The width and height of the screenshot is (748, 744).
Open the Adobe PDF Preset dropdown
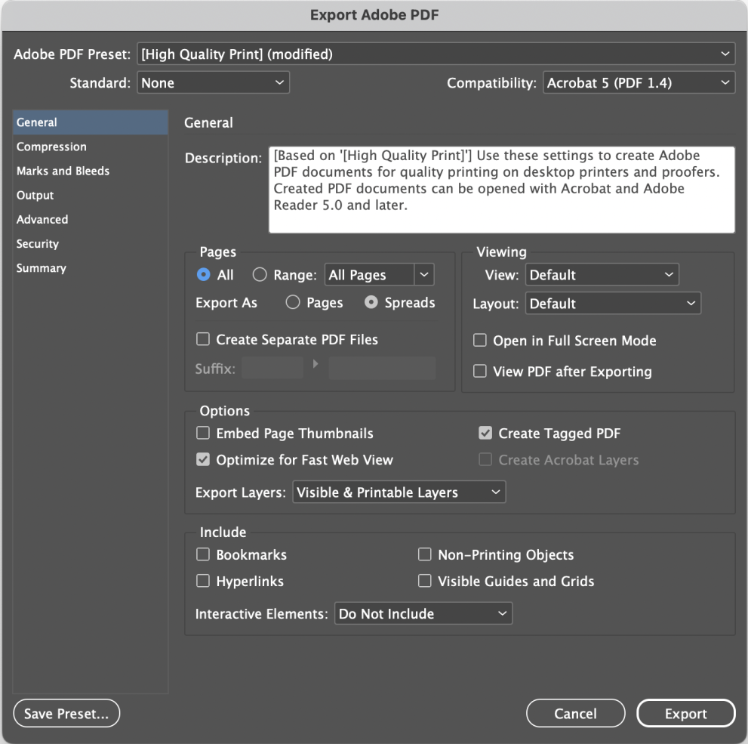(x=435, y=54)
